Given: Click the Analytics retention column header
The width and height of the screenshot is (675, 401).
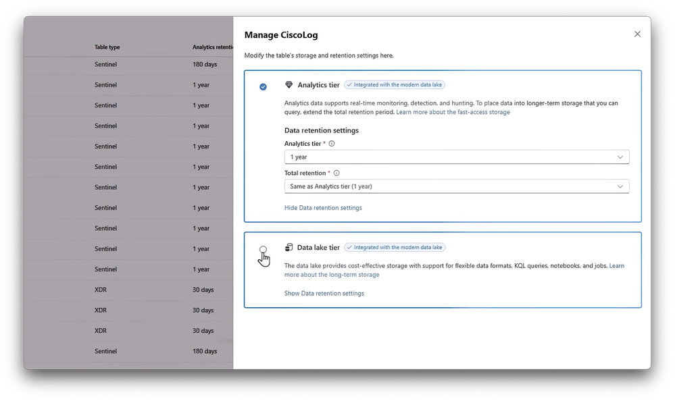Looking at the screenshot, I should click(213, 47).
